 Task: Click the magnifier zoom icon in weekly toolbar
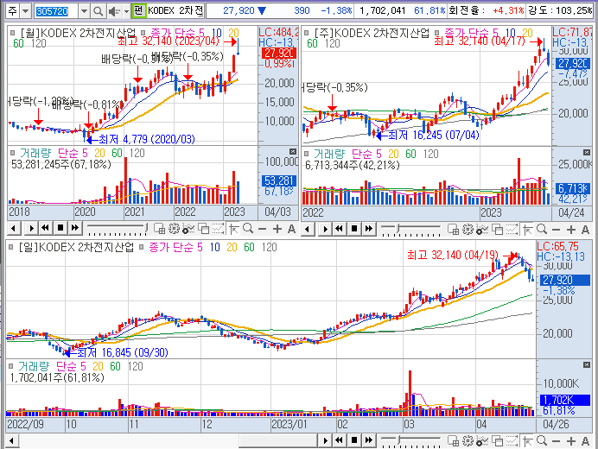pos(542,230)
